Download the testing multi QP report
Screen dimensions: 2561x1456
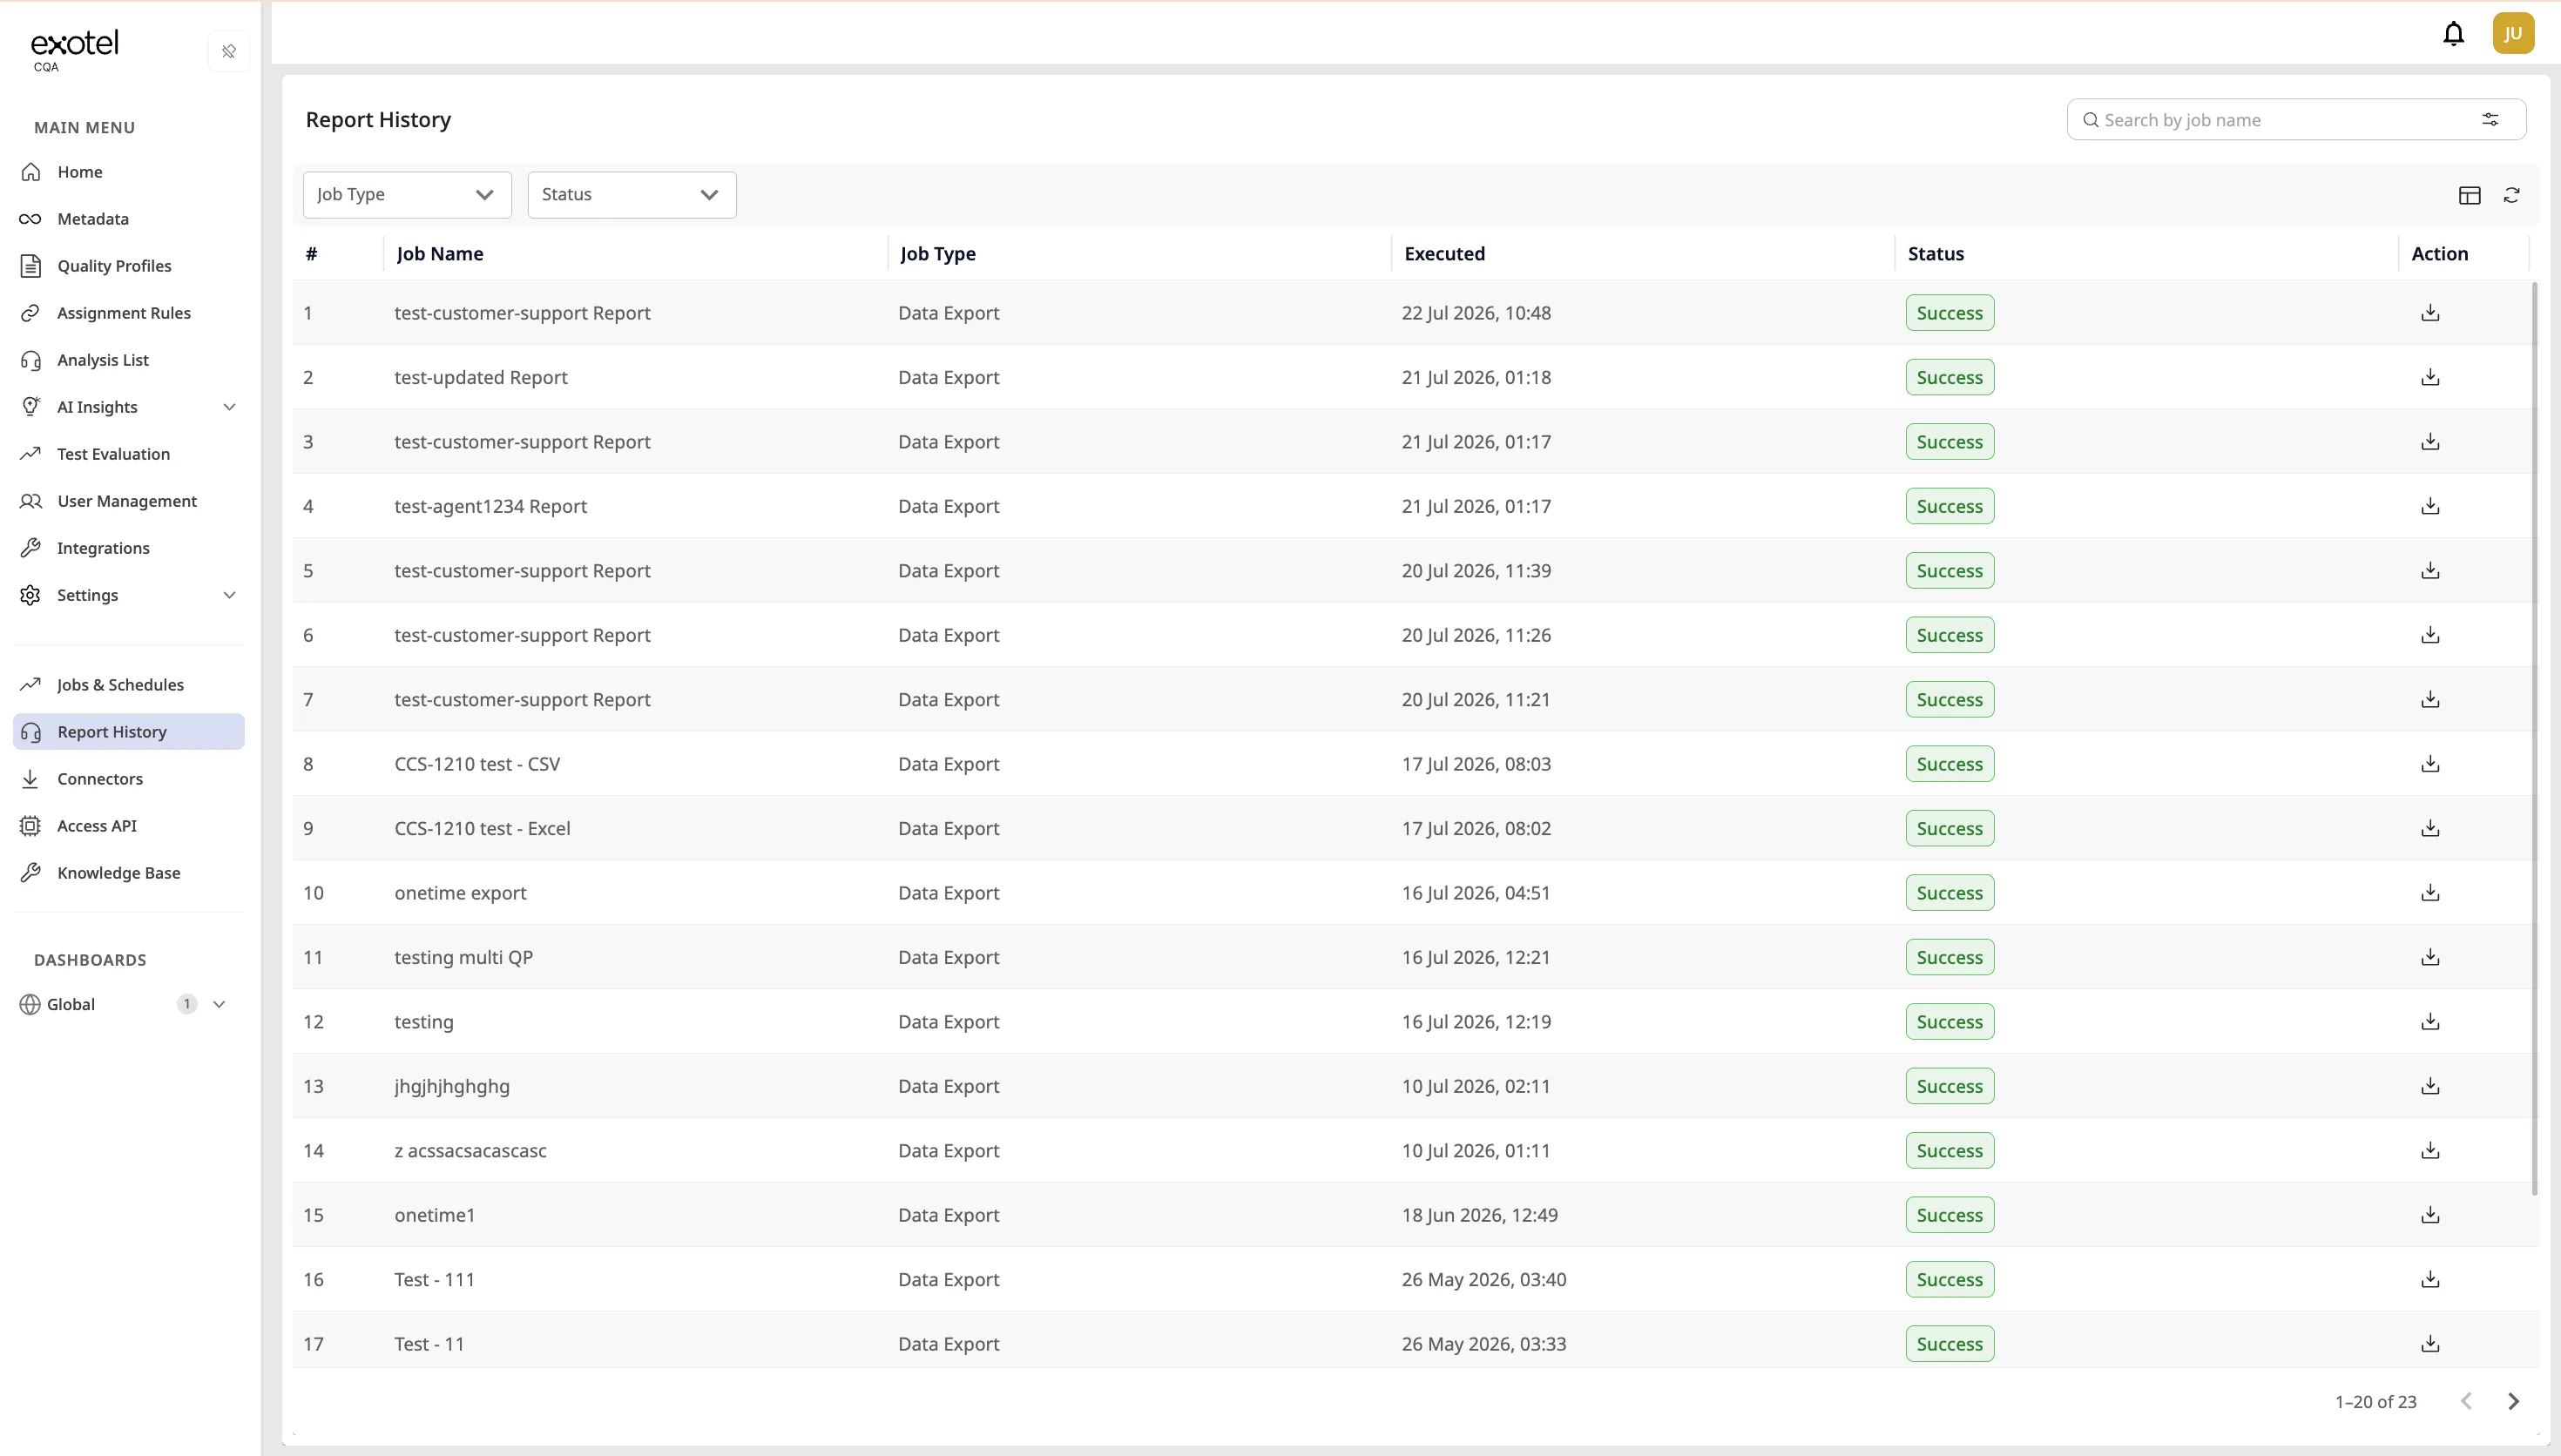point(2430,957)
